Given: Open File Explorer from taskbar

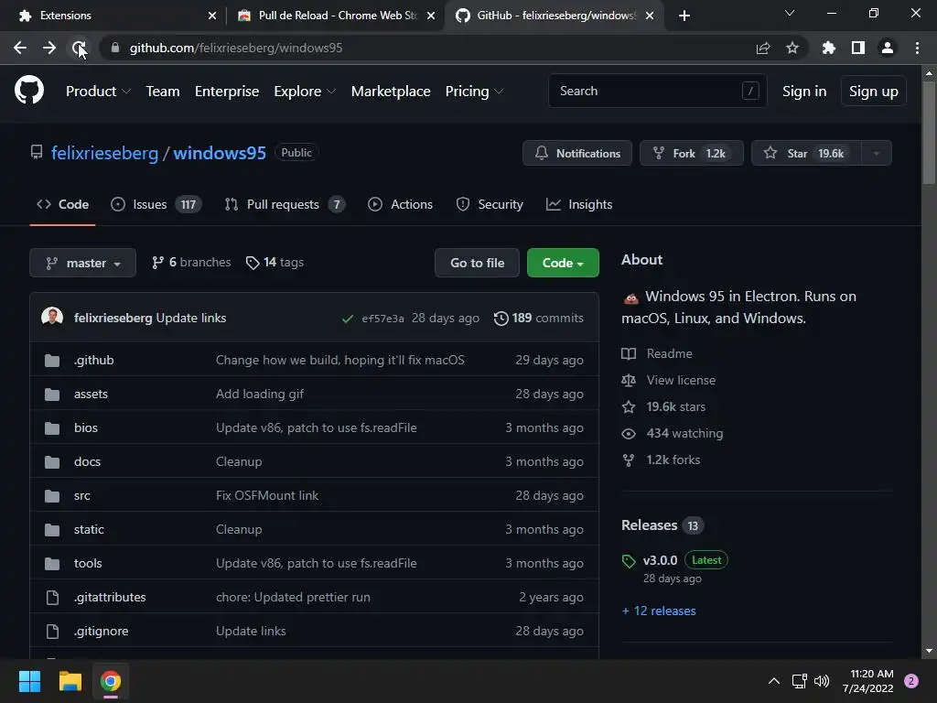Looking at the screenshot, I should tap(70, 681).
